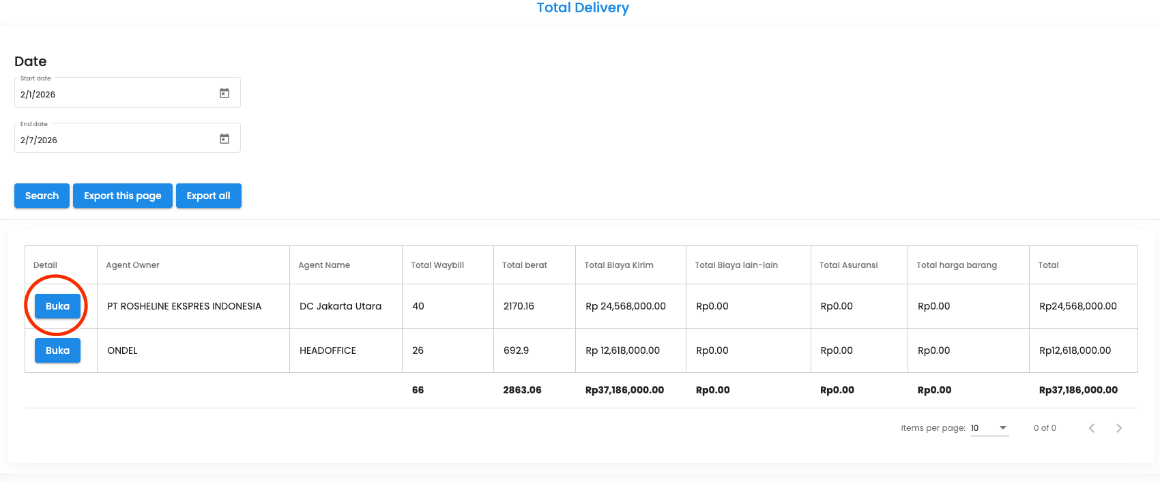Click the Total Biaya Kirim column header

click(619, 265)
